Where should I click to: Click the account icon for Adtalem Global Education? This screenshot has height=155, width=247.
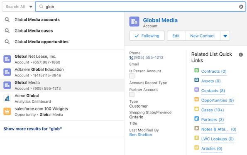[7, 72]
